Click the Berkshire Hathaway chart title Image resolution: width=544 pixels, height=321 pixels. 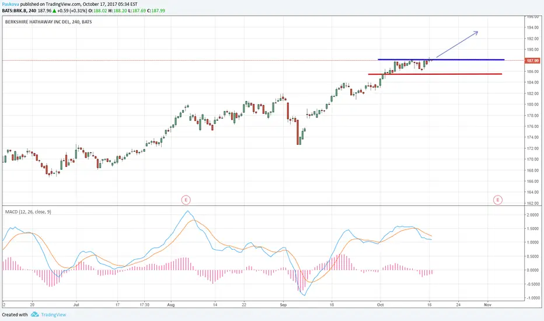(48, 22)
